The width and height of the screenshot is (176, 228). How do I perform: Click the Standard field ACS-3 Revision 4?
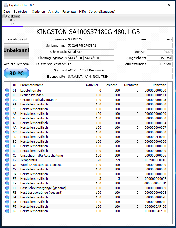pyautogui.click(x=120, y=70)
